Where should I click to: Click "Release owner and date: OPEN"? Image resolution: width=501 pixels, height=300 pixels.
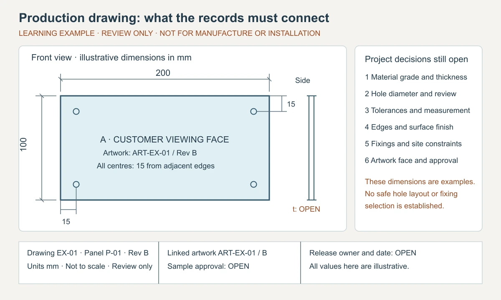(363, 253)
